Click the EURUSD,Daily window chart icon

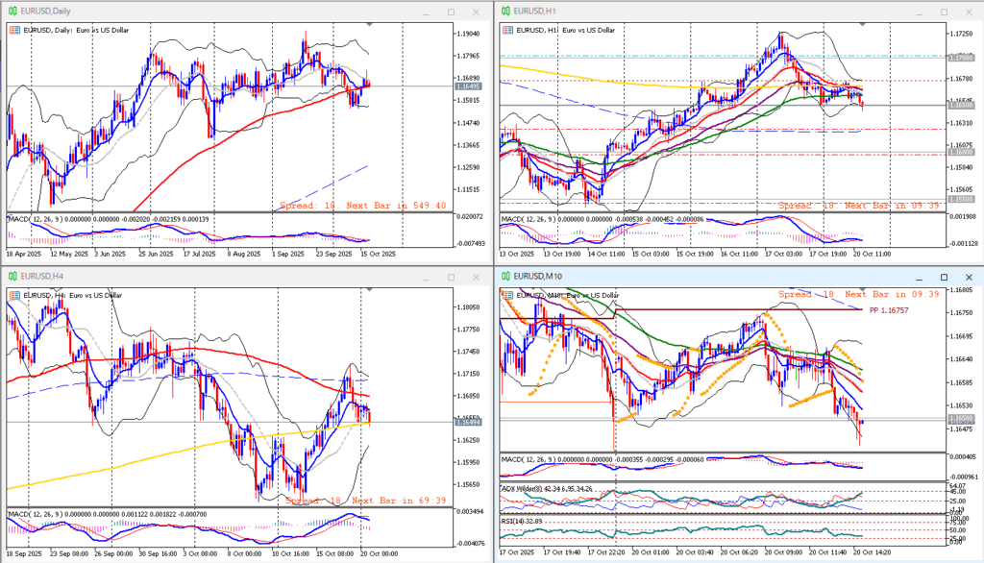coord(13,12)
